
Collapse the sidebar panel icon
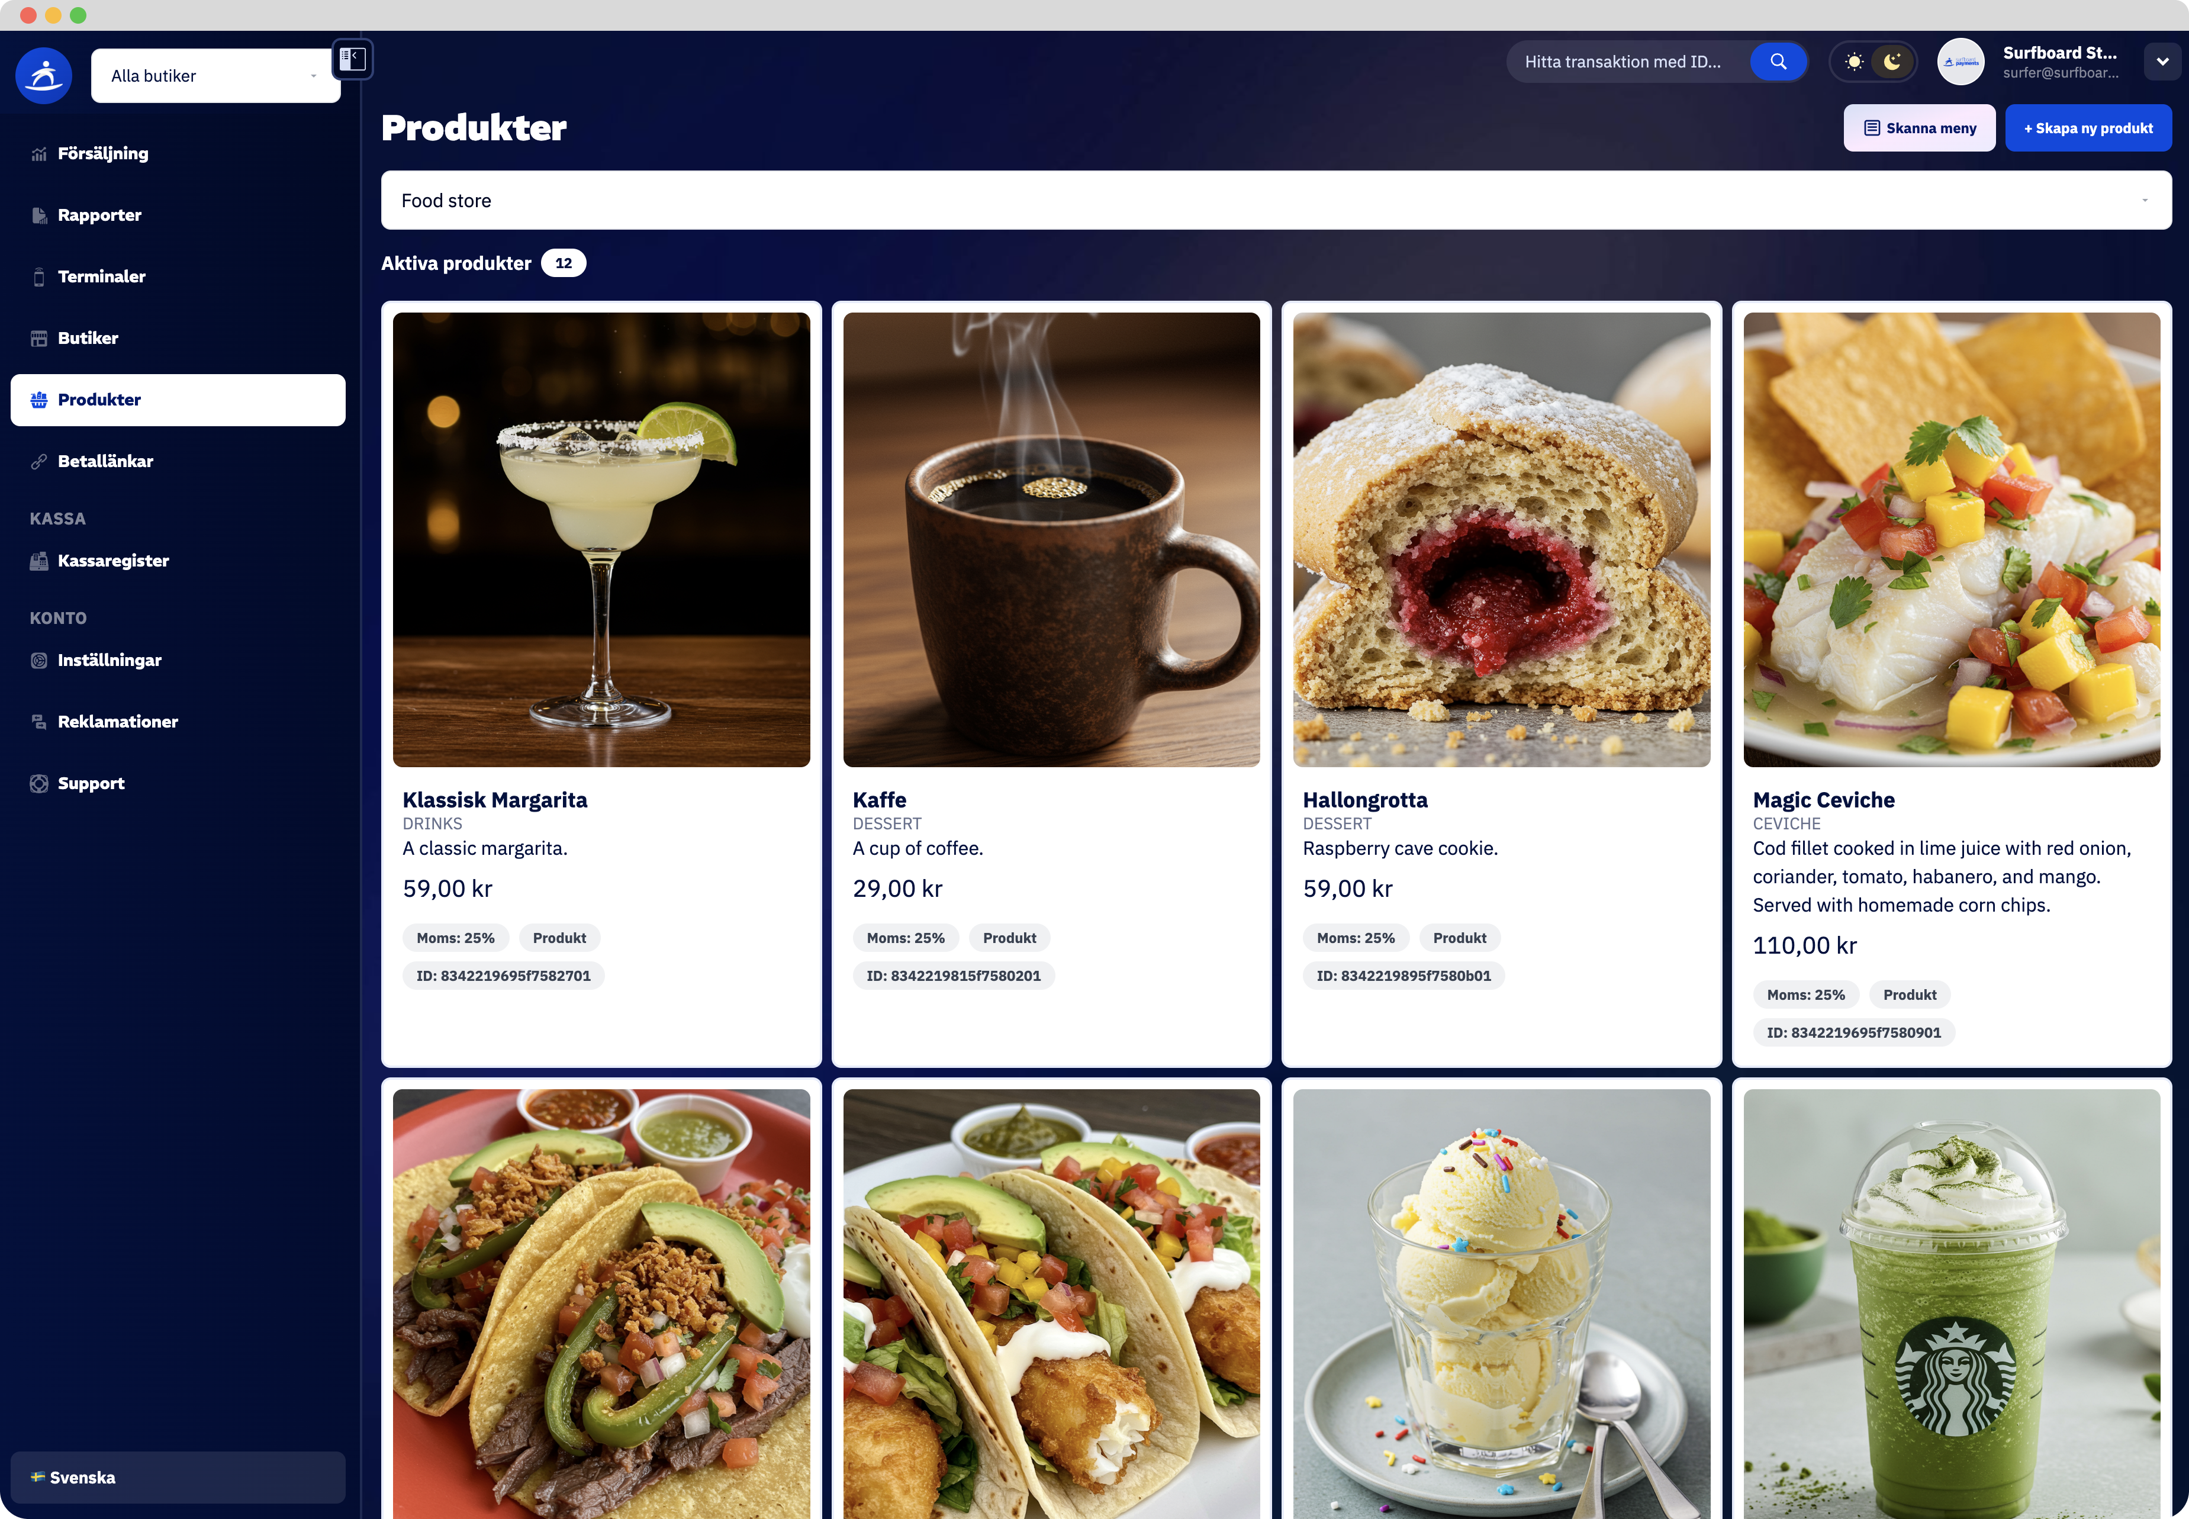[352, 59]
